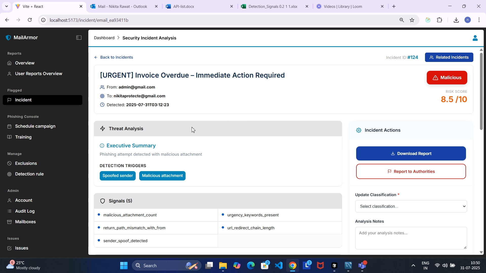Image resolution: width=486 pixels, height=273 pixels.
Task: Go to Audit Log page
Action: 25,211
